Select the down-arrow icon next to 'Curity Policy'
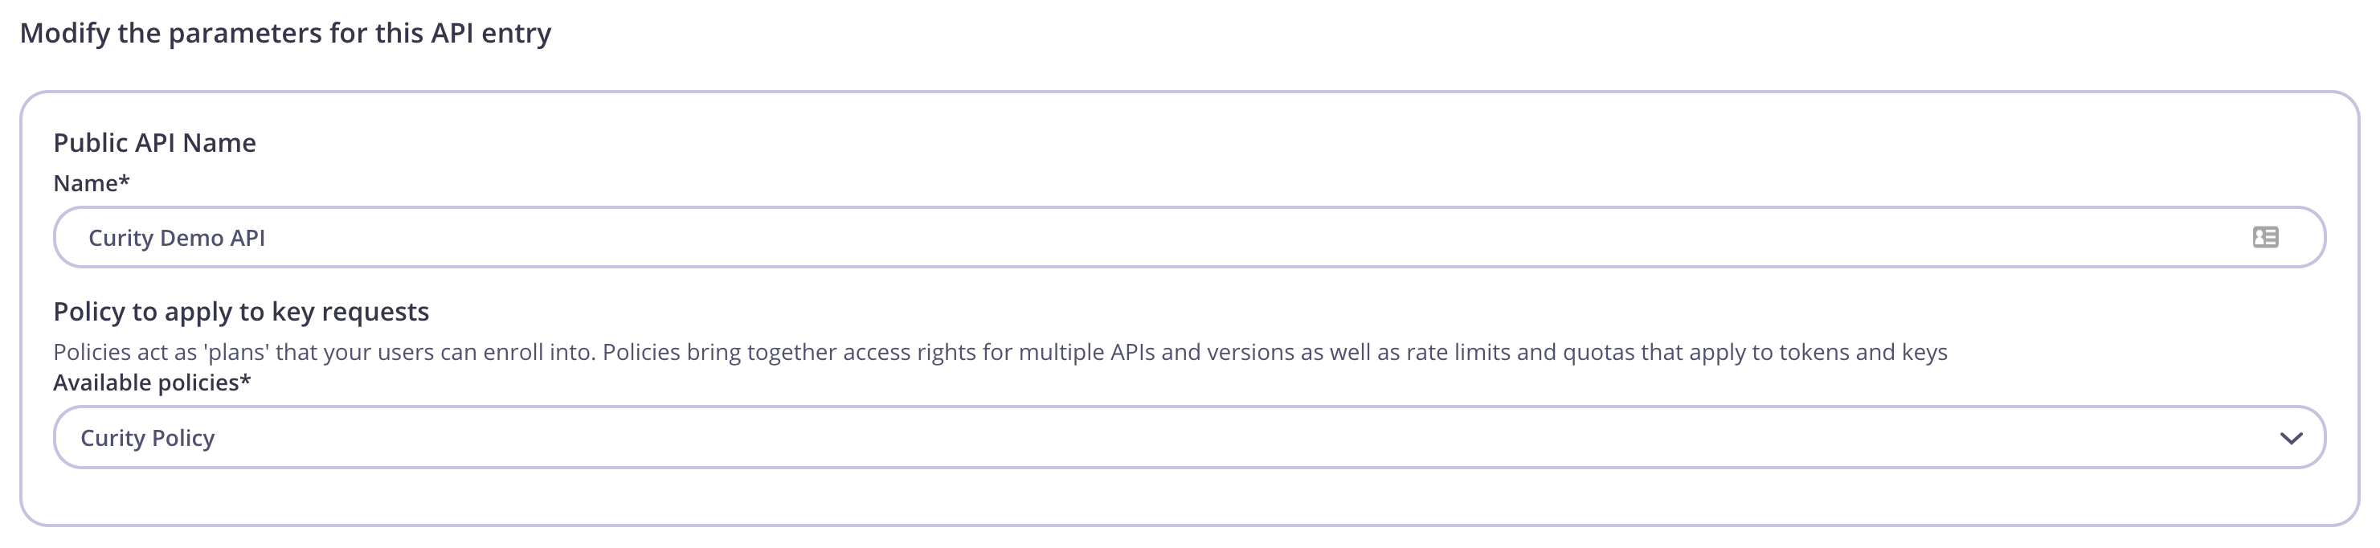The width and height of the screenshot is (2380, 548). click(2292, 438)
